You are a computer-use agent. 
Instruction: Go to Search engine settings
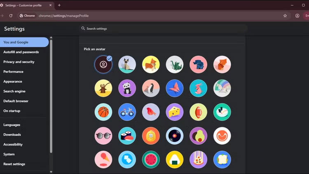14,91
